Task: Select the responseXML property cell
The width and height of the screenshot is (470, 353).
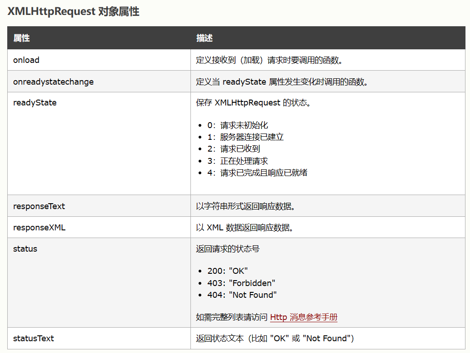Action: 99,227
